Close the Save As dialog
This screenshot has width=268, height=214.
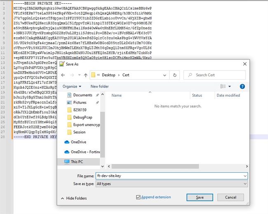(x=244, y=64)
